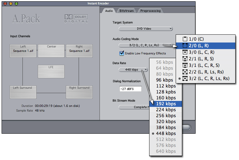Choose 384 kbps data rate
Screen dimensions: 239x160
click(x=166, y=127)
